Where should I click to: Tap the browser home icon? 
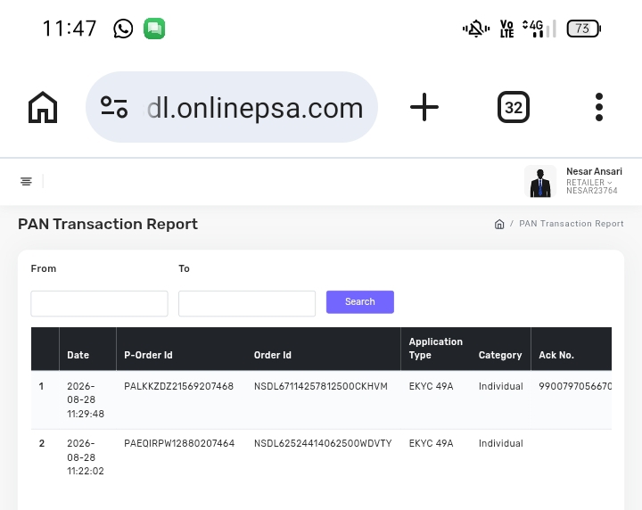43,107
